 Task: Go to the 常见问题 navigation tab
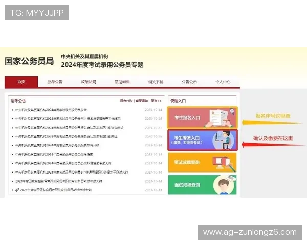[122, 82]
